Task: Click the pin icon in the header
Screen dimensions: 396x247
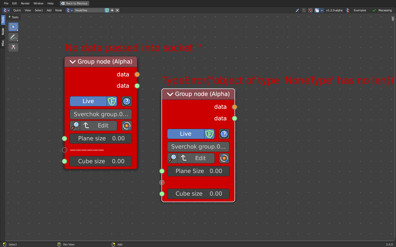Action: [297, 10]
